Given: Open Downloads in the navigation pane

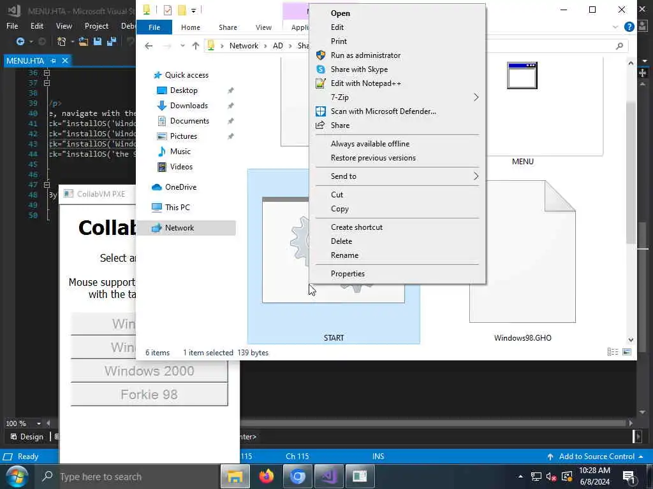Looking at the screenshot, I should 189,106.
